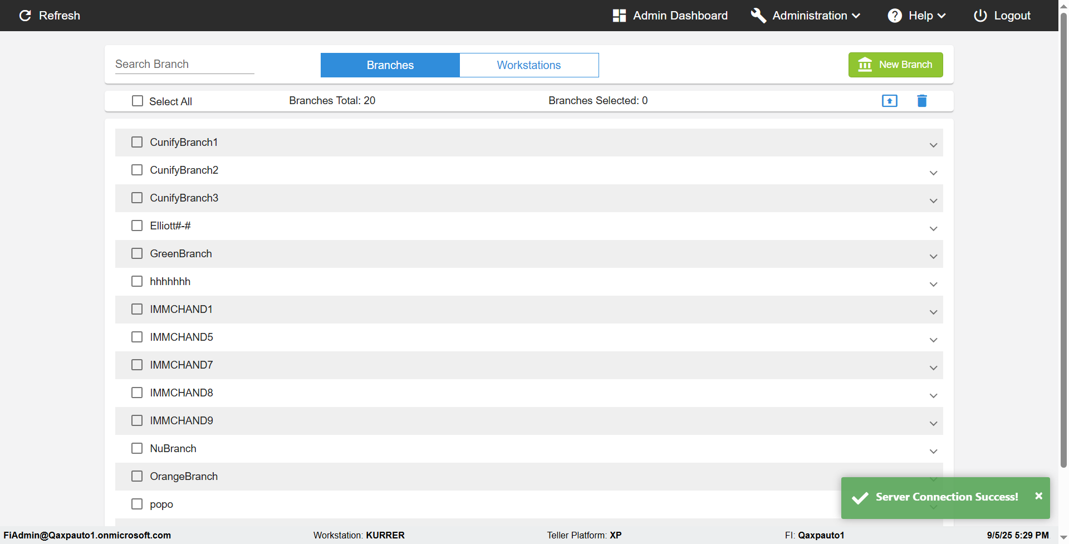
Task: Click the 9/5/25 5:29 PM timestamp
Action: coord(1018,535)
